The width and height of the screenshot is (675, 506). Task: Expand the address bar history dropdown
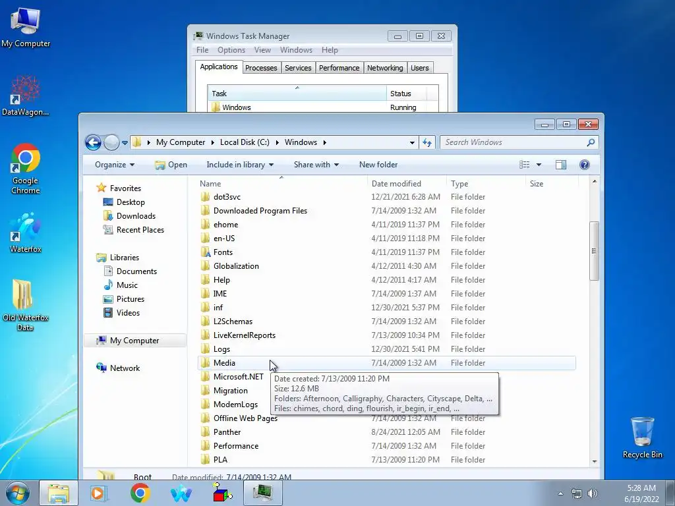pyautogui.click(x=412, y=142)
